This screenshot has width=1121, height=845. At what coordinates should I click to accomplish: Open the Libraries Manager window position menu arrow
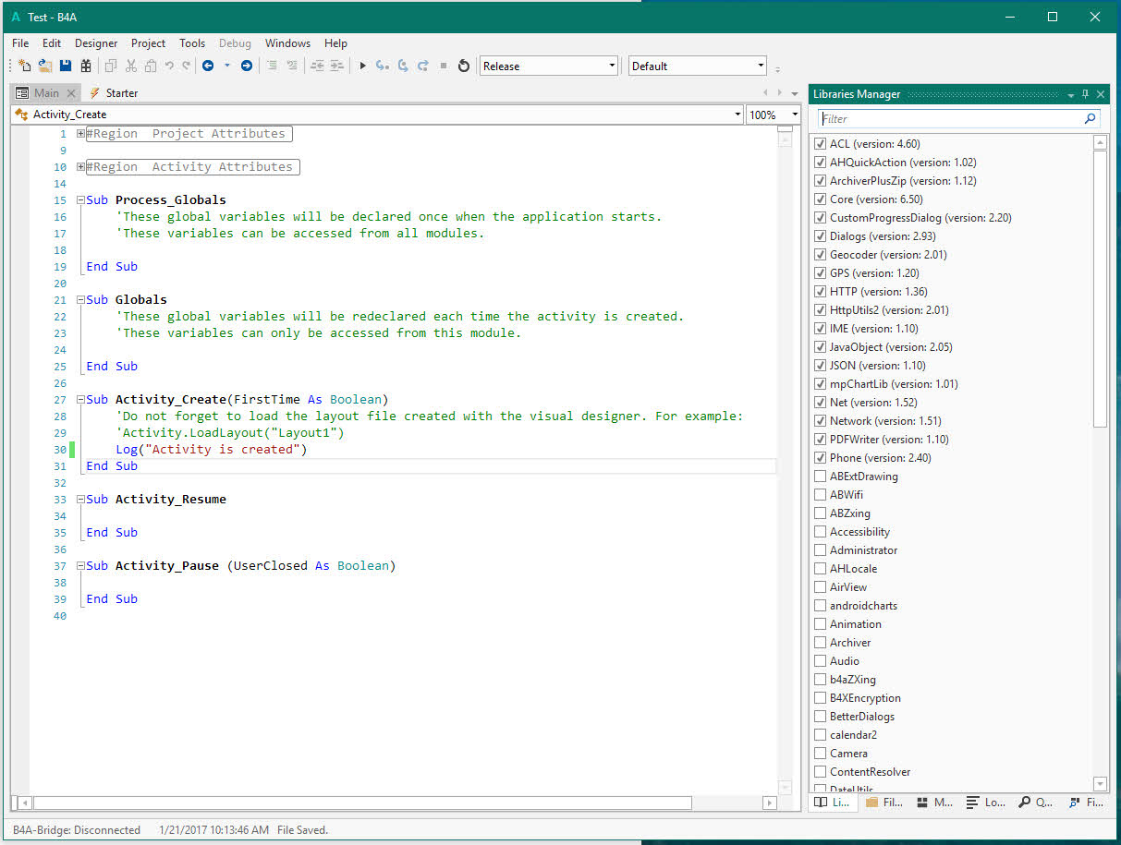coord(1071,94)
